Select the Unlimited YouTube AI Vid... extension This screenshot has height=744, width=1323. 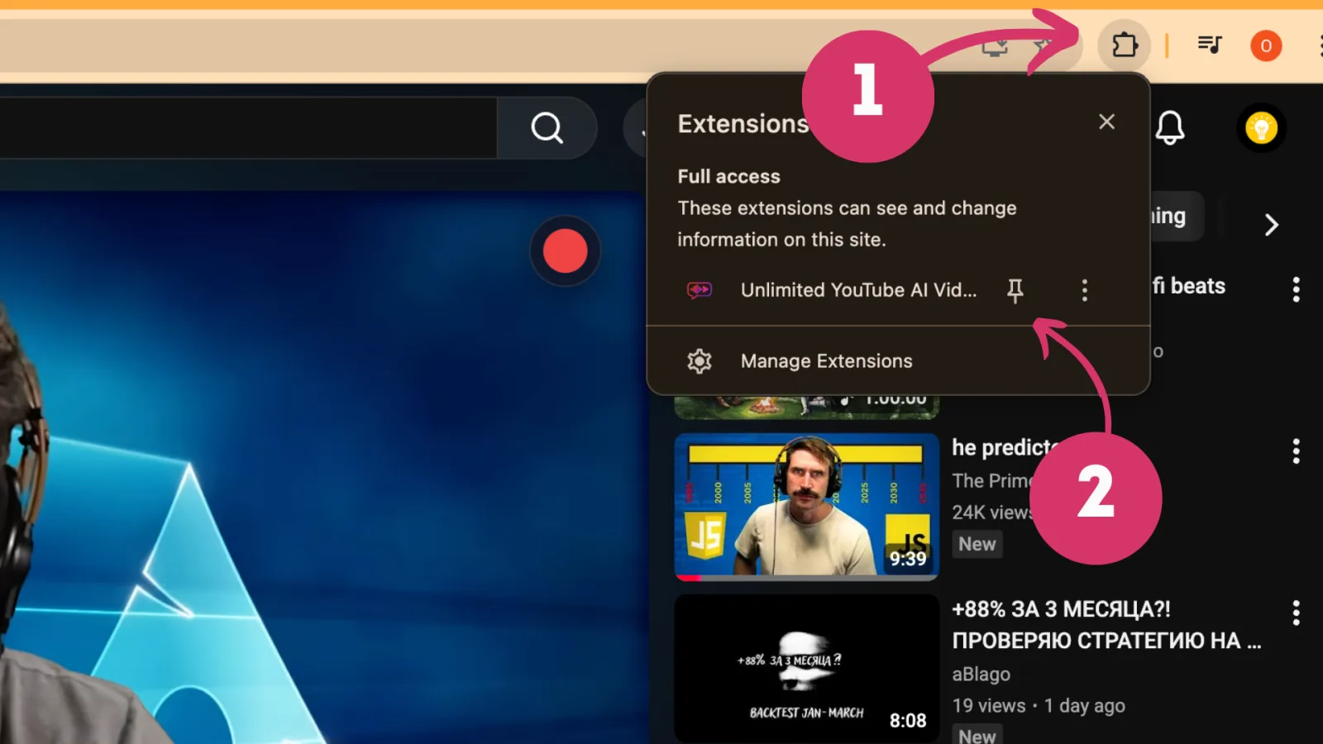pos(858,290)
